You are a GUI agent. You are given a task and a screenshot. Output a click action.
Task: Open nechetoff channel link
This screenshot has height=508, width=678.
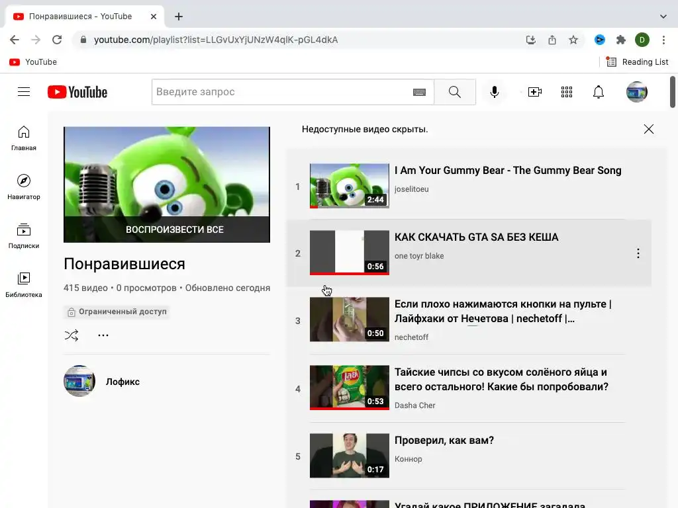click(411, 337)
